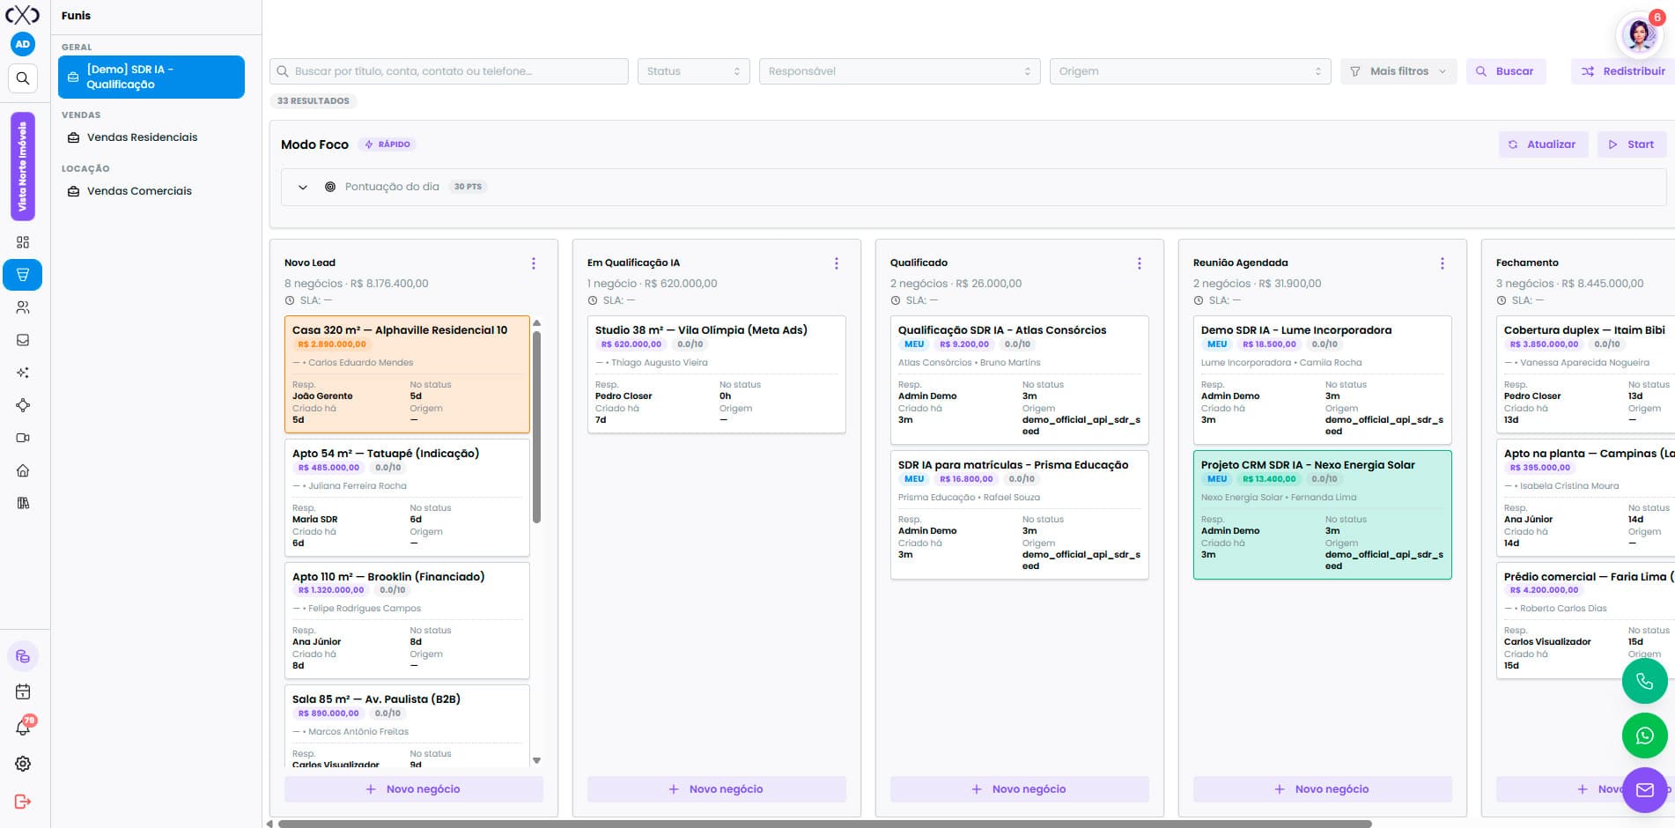
Task: Select the funnel icon in sidebar
Action: click(23, 275)
